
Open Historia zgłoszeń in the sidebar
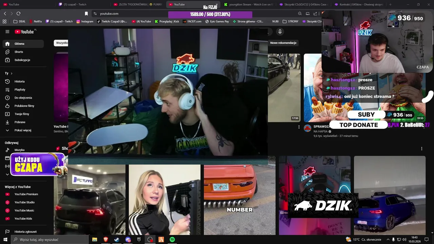[x=23, y=232]
